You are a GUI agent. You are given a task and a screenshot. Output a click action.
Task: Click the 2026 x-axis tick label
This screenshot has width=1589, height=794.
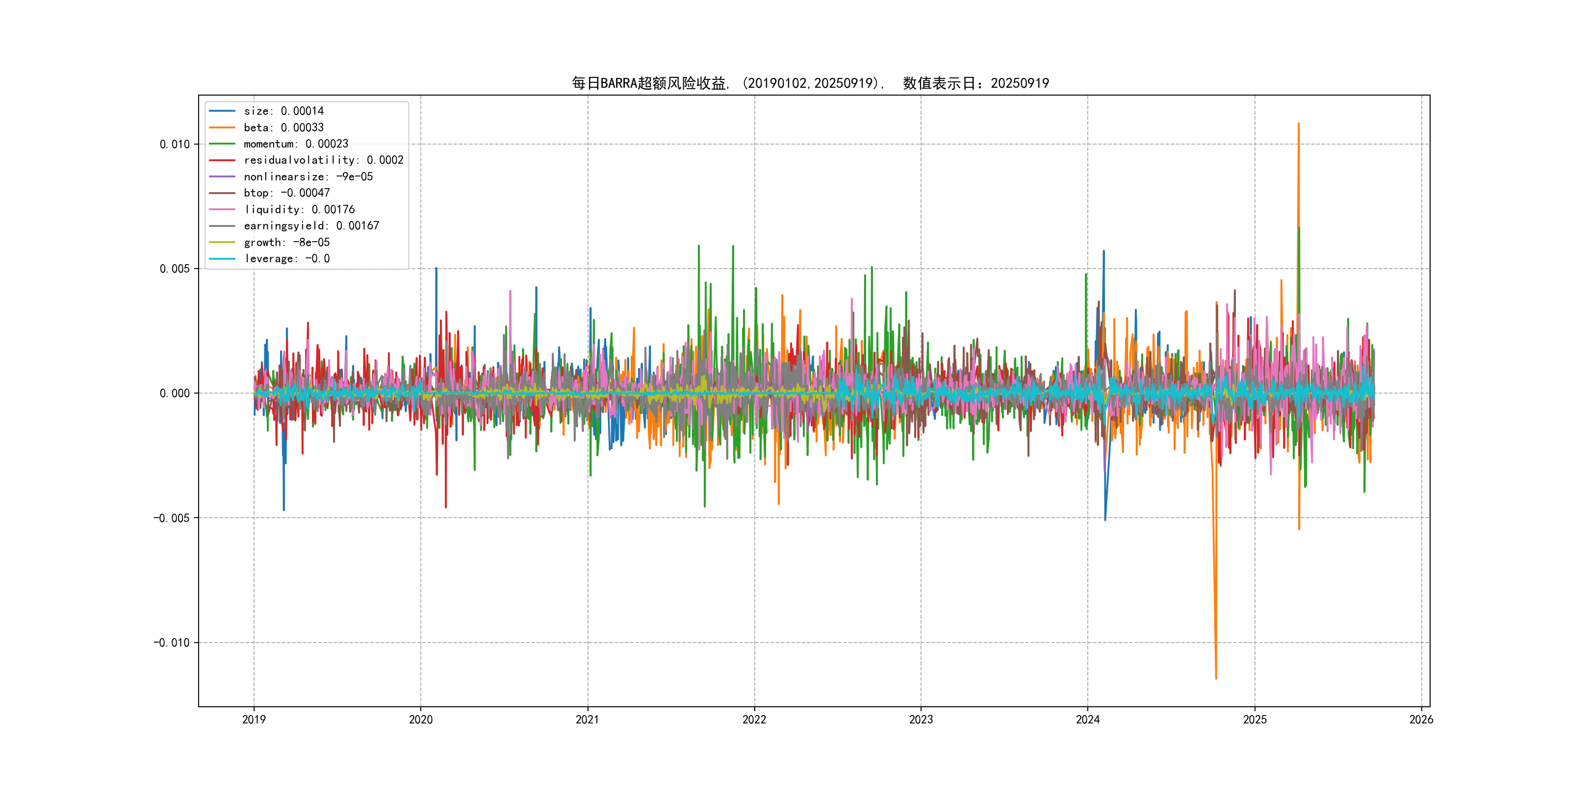[x=1421, y=720]
